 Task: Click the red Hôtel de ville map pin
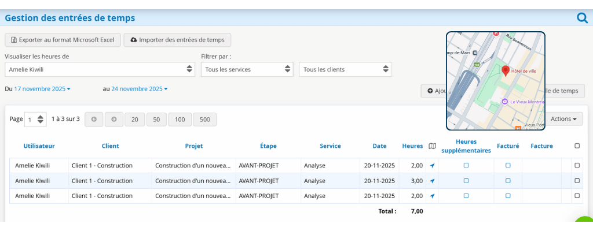click(506, 70)
